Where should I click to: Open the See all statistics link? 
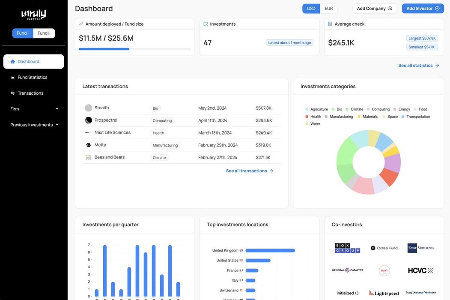click(419, 66)
